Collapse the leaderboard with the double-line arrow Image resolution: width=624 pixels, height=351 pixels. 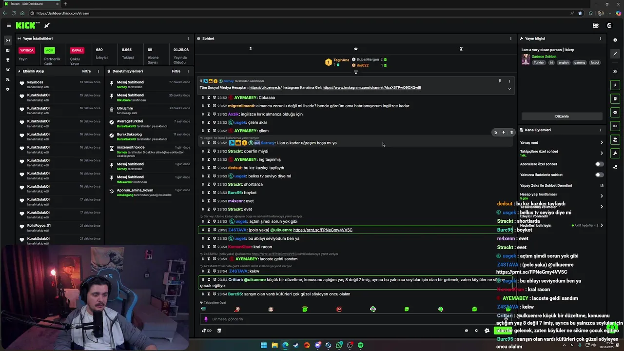point(356,72)
